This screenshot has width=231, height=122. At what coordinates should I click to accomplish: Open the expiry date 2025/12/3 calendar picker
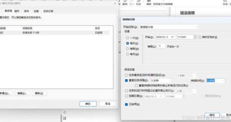(161, 96)
